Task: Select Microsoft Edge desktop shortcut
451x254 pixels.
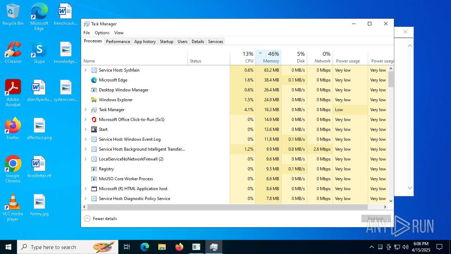Action: pyautogui.click(x=39, y=17)
